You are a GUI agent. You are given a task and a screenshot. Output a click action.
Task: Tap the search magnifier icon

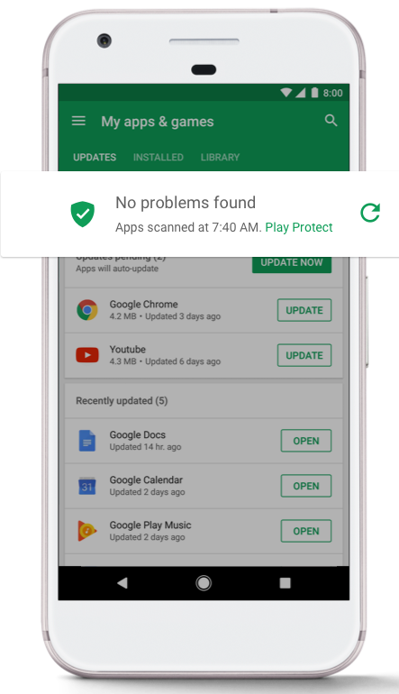tap(331, 121)
